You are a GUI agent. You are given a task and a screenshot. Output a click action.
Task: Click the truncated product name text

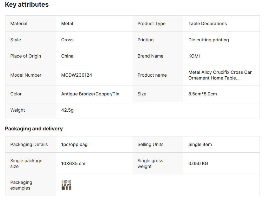click(x=220, y=75)
